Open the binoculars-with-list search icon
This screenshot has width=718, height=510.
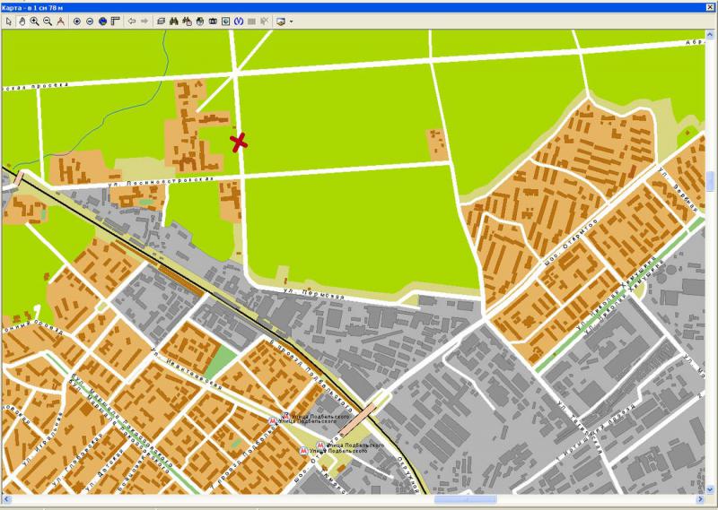coord(187,22)
